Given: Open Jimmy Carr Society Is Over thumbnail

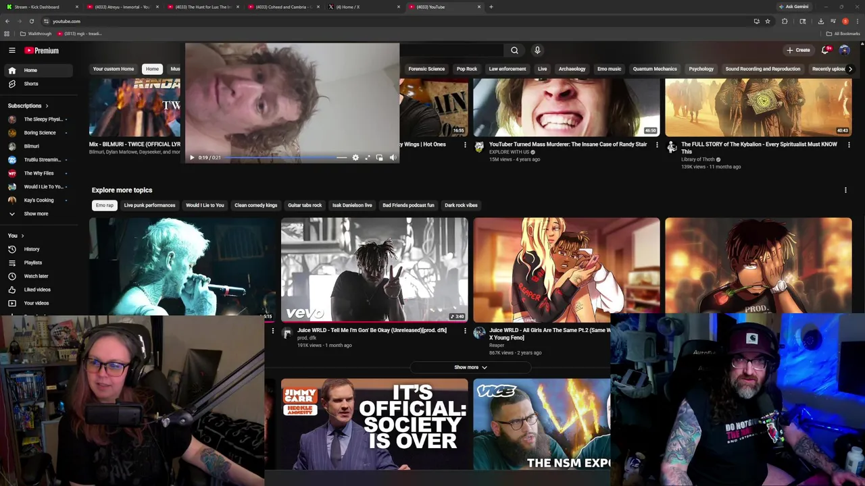Looking at the screenshot, I should [x=374, y=424].
